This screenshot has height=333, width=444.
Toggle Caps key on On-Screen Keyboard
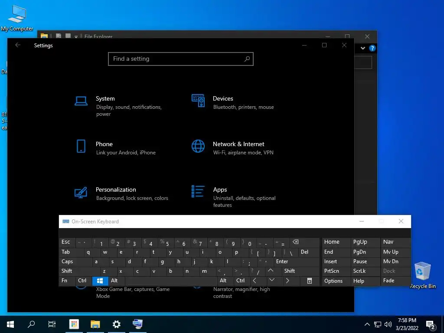coord(75,261)
